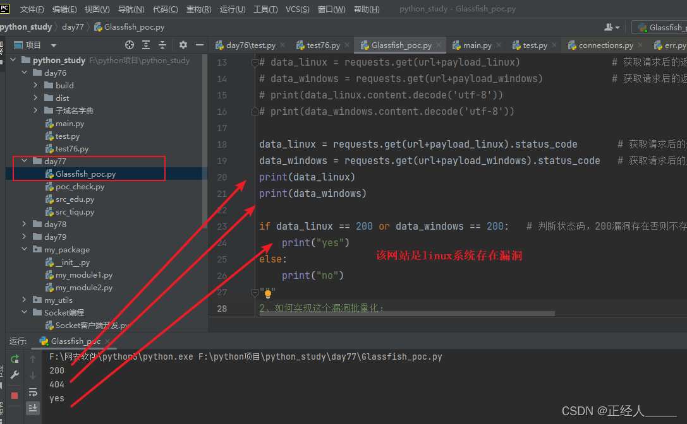Image resolution: width=687 pixels, height=424 pixels.
Task: Click scroll-to-end icon in Run console
Action: (32, 408)
